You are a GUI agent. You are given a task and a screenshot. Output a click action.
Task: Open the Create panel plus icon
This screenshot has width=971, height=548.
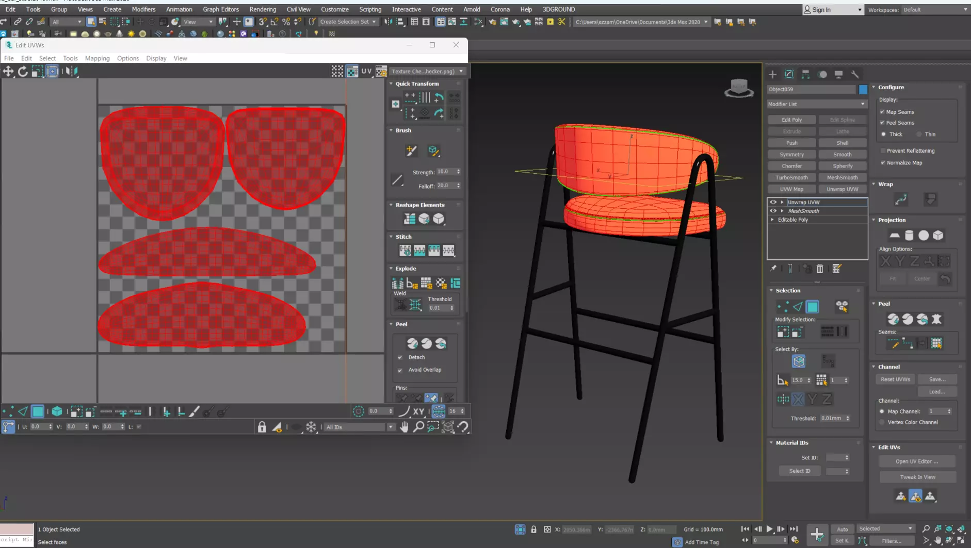772,74
